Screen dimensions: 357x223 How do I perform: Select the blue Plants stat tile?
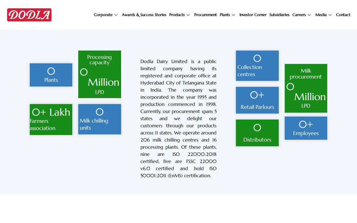51,75
